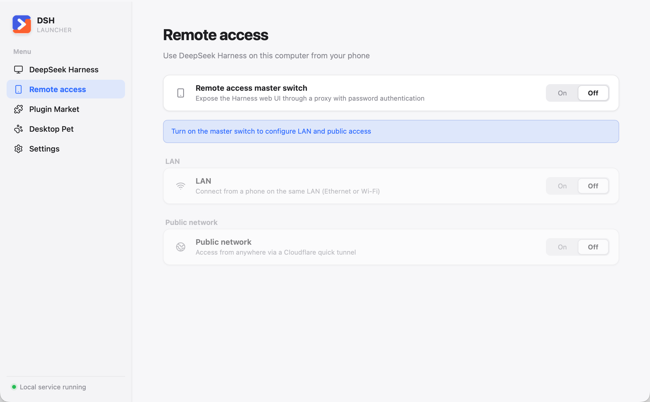650x402 pixels.
Task: Open DeepSeek Harness menu item
Action: [x=66, y=70]
